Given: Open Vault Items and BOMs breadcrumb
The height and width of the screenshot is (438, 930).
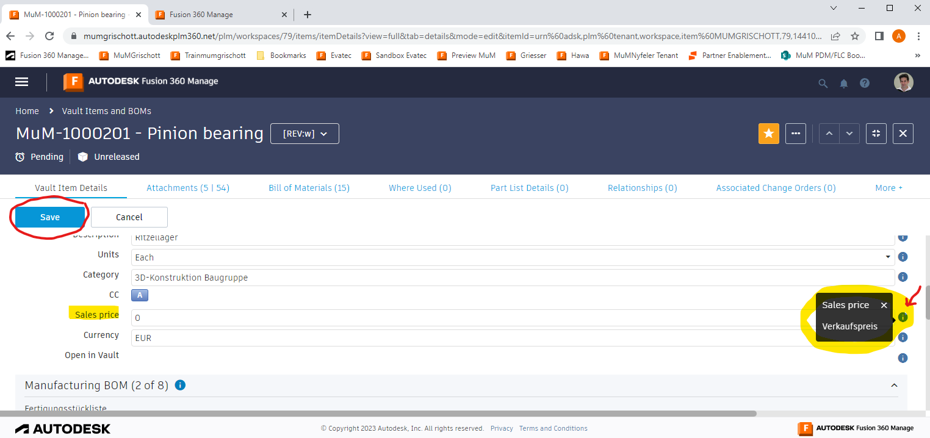Looking at the screenshot, I should point(107,111).
